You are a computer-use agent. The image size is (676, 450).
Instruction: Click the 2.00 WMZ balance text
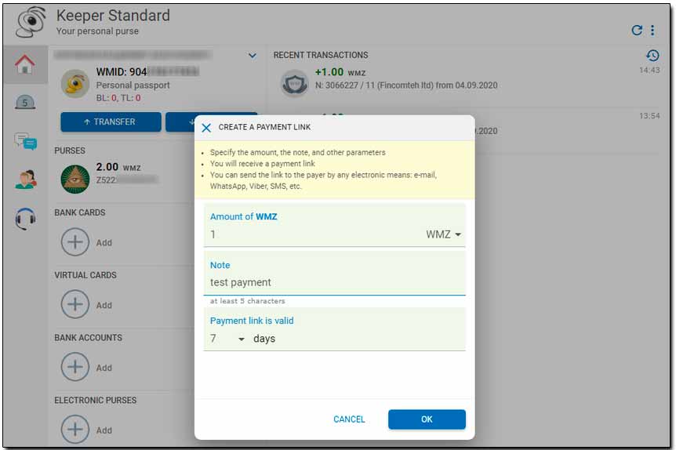click(x=118, y=167)
